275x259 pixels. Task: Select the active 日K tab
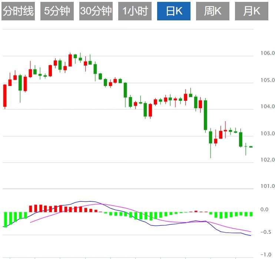pyautogui.click(x=174, y=11)
